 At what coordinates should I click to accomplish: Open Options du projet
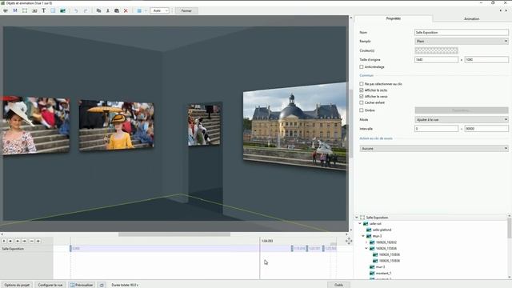pyautogui.click(x=17, y=285)
